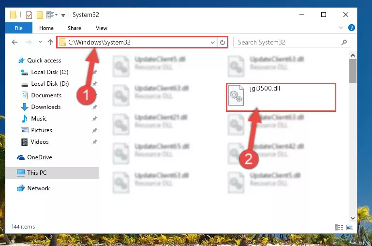Switch to the Home ribbon tab
The height and width of the screenshot is (246, 372).
click(46, 28)
